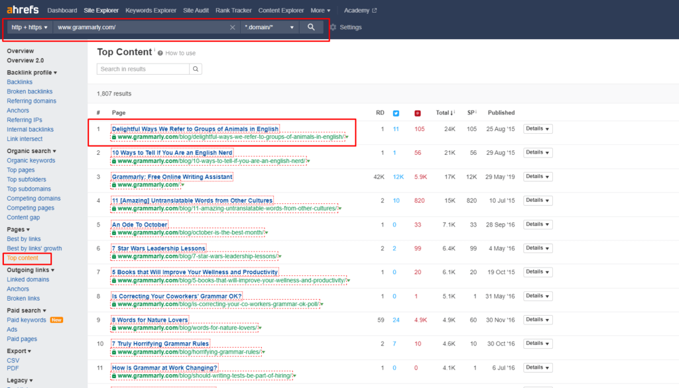Open Site Explorer in top navigation

pyautogui.click(x=101, y=11)
